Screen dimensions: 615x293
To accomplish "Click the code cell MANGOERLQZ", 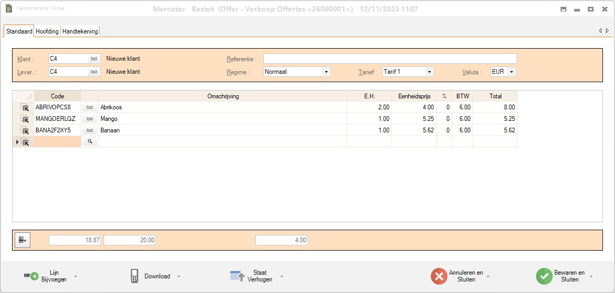I will pos(58,119).
